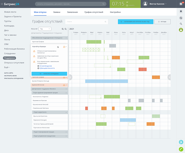The height and width of the screenshot is (153, 185).
Task: Click Согласовать все отпуска за 2021 год
Action: click(136, 22)
